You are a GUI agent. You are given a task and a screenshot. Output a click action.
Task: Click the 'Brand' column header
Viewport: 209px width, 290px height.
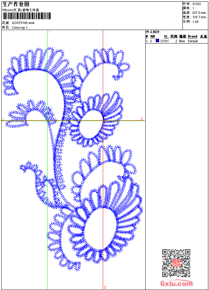[192, 36]
